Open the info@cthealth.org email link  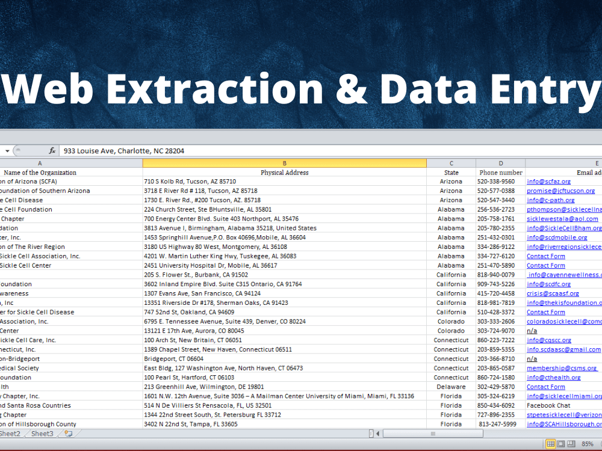pos(554,378)
